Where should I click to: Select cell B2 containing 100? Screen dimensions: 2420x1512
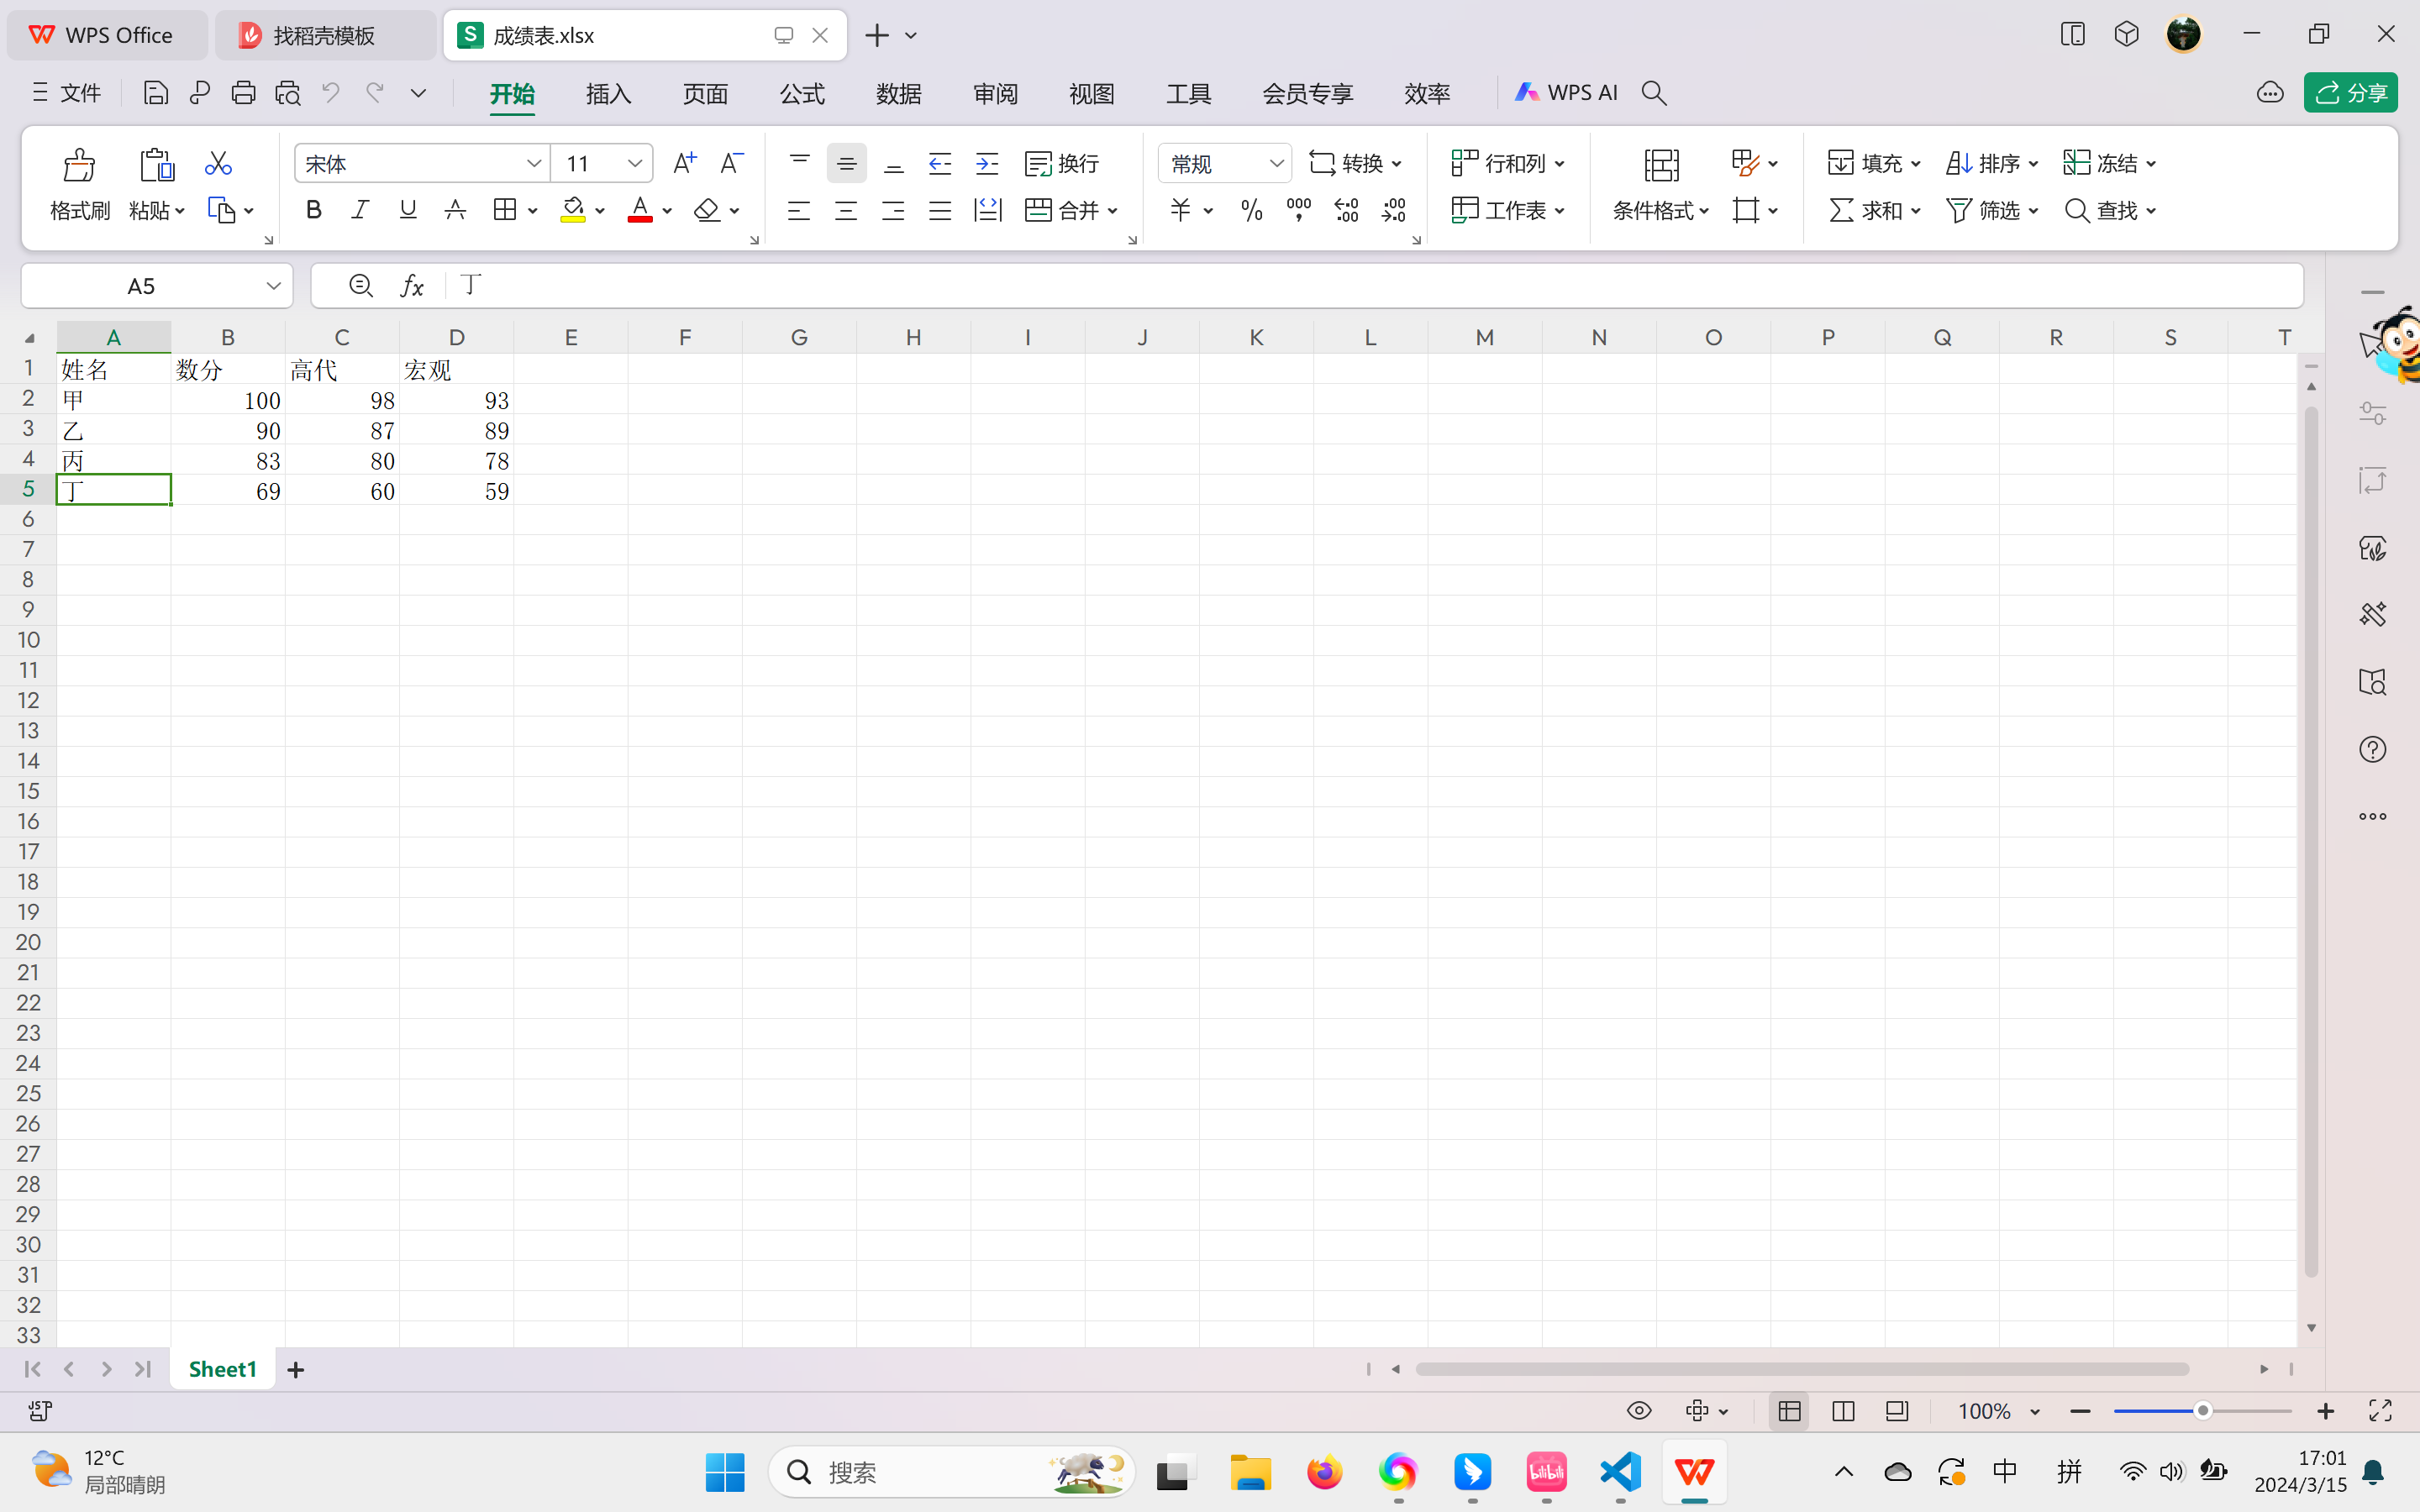[x=228, y=400]
